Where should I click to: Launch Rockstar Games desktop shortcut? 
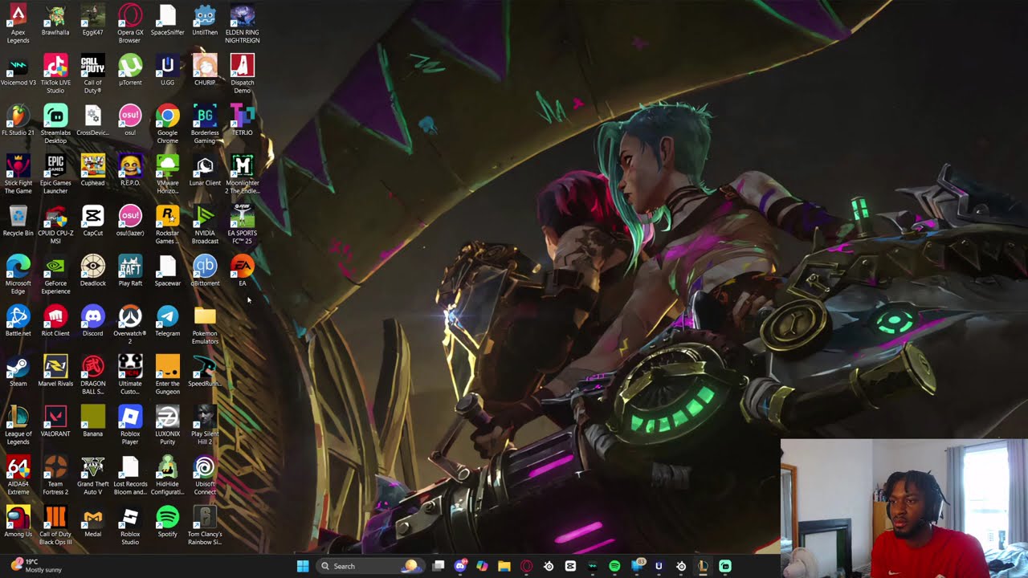pyautogui.click(x=167, y=224)
